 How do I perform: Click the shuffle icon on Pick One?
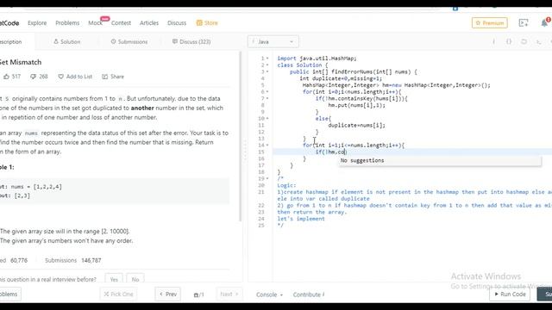click(106, 294)
